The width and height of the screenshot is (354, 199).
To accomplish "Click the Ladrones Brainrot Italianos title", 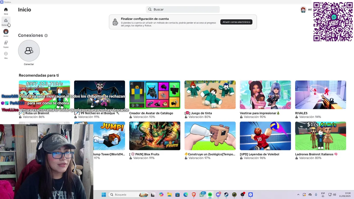I will [316, 154].
